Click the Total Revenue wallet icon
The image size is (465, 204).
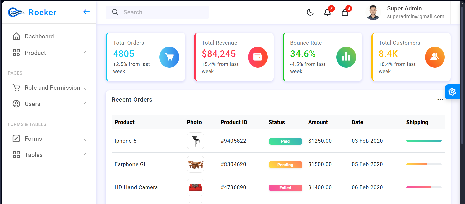258,57
